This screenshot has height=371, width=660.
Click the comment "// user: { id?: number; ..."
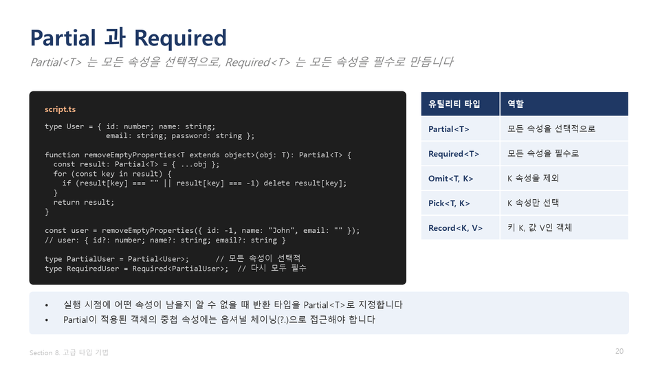pos(165,240)
